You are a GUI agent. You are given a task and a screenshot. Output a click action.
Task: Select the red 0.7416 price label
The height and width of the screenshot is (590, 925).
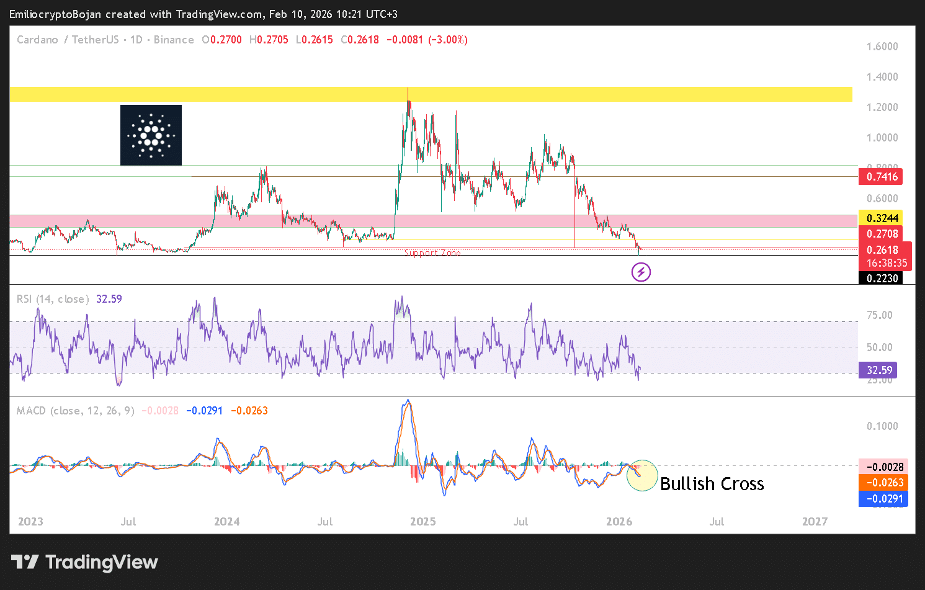pos(881,177)
